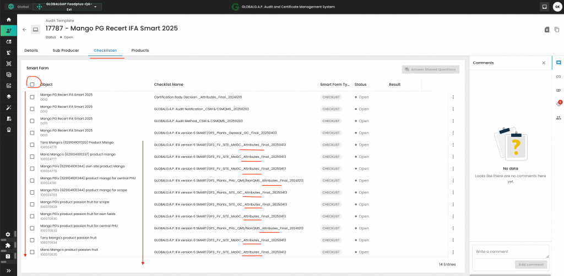This screenshot has width=564, height=276.
Task: Toggle the select-all checkbox in table header
Action: [x=32, y=85]
